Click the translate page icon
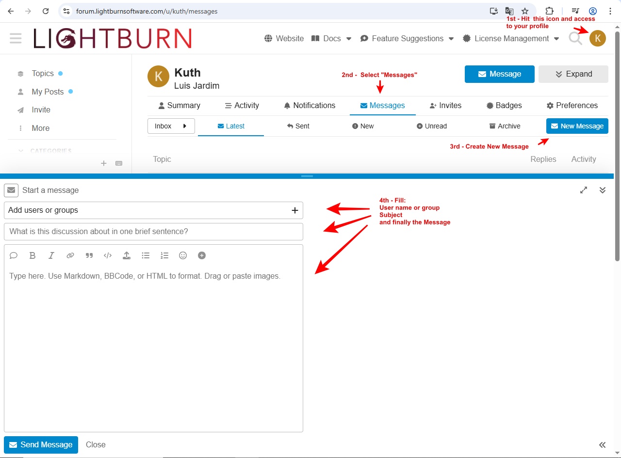 coord(509,11)
